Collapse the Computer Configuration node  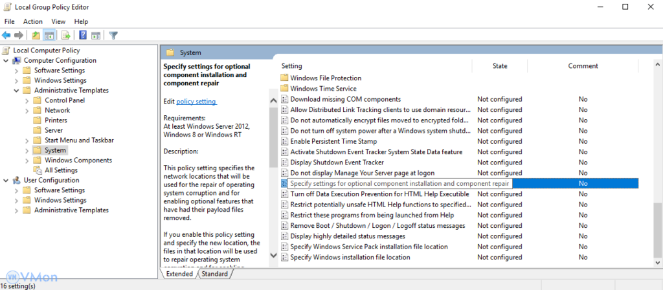coord(6,60)
